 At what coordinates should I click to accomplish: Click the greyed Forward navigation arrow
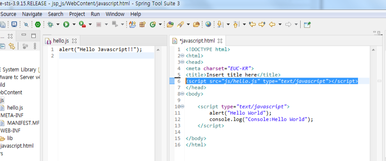coord(288,24)
